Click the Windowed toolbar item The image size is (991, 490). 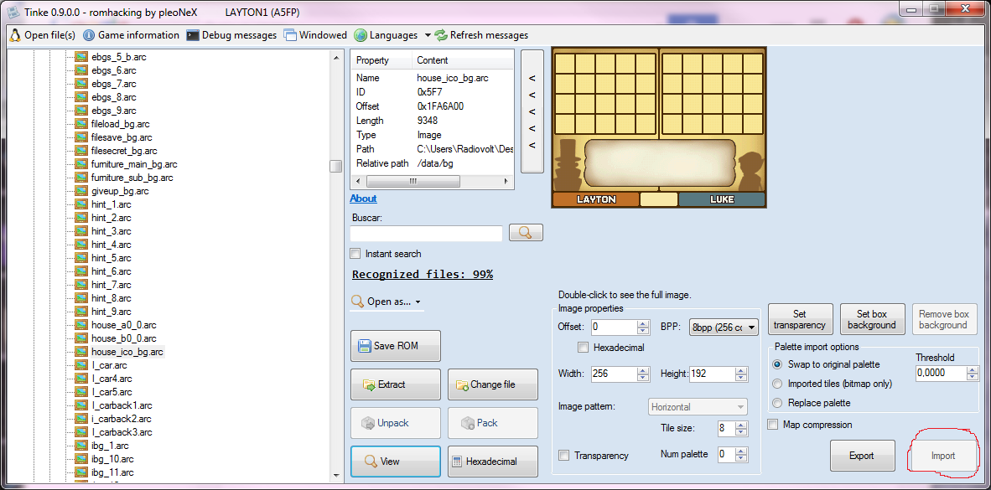tap(315, 34)
